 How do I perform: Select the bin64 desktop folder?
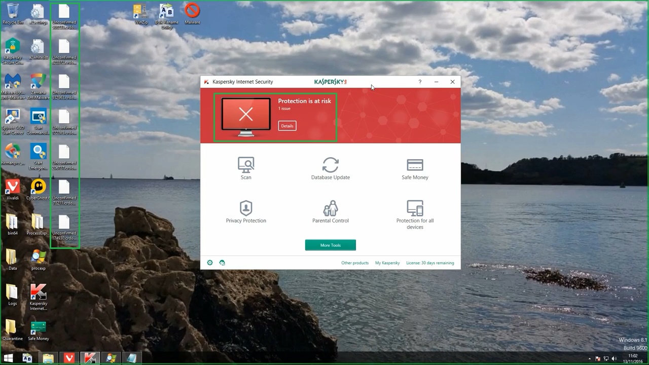(13, 225)
